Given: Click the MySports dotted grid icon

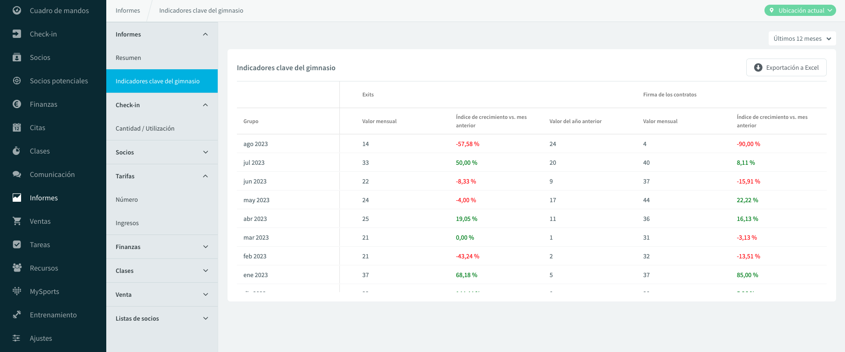Looking at the screenshot, I should coord(17,291).
